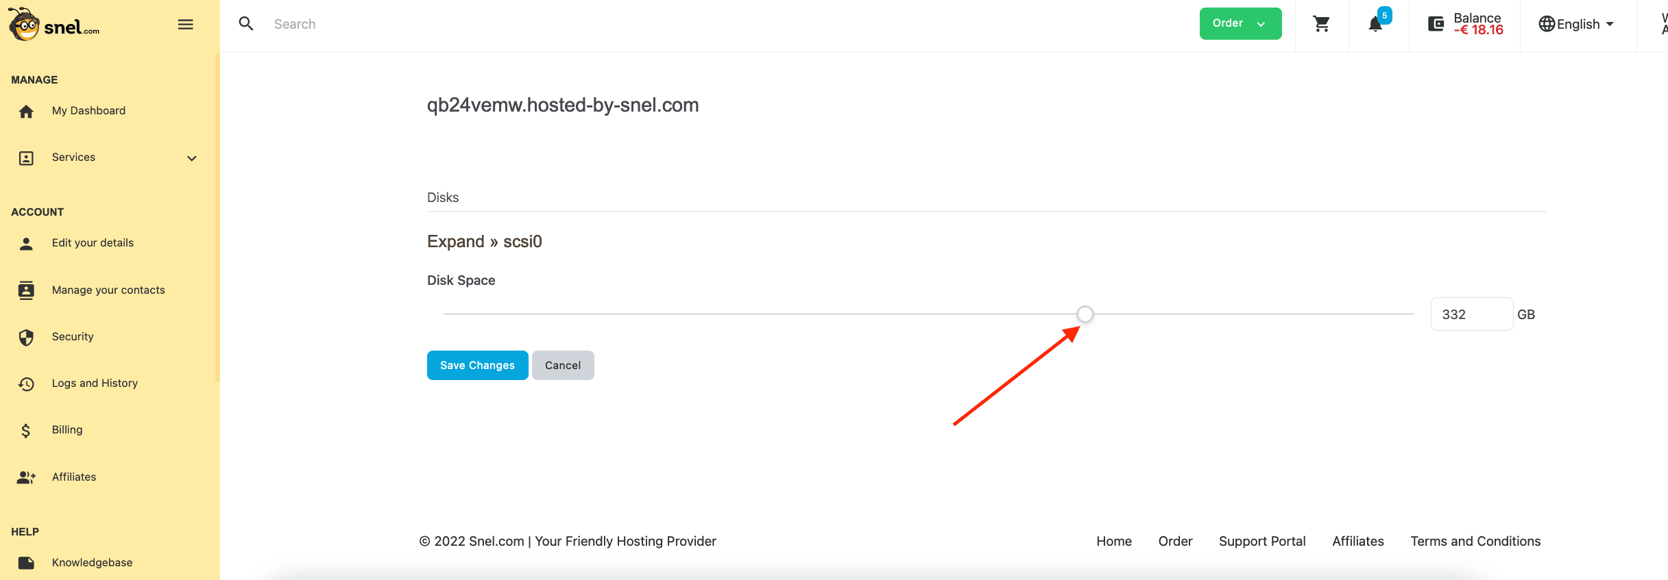1668x580 pixels.
Task: Click the shopping cart icon
Action: (x=1321, y=25)
